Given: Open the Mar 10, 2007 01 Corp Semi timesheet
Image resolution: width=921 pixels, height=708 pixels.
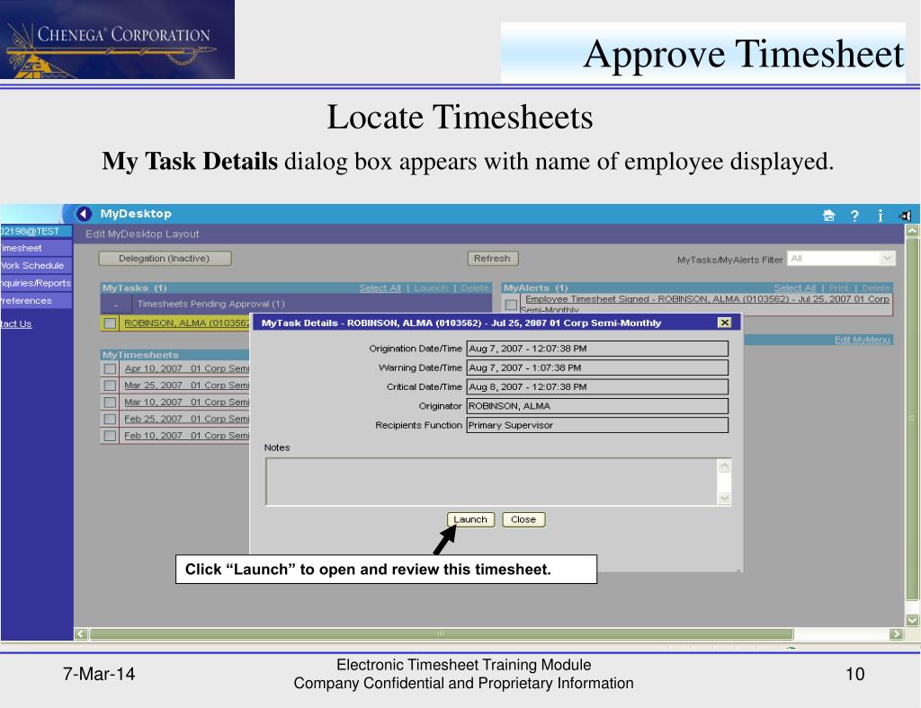Looking at the screenshot, I should pyautogui.click(x=187, y=403).
